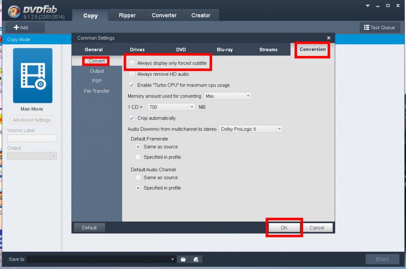The width and height of the screenshot is (406, 269).
Task: Expand the Memory amount used for converting dropdown
Action: [x=248, y=96]
